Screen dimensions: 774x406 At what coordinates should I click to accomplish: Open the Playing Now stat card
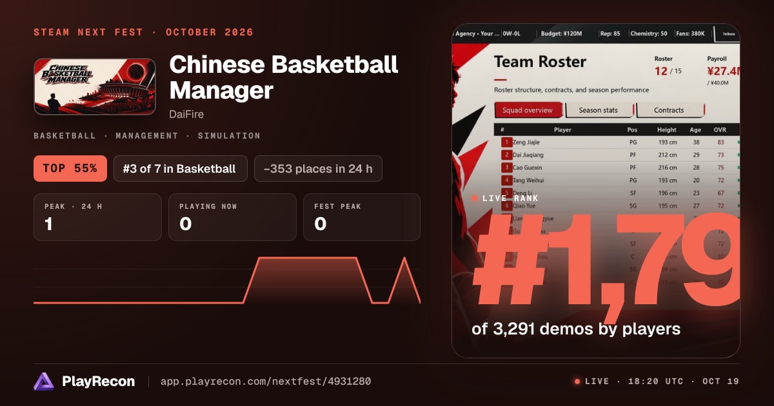[232, 217]
